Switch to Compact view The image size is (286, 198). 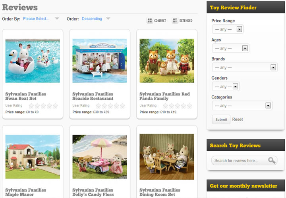point(157,21)
